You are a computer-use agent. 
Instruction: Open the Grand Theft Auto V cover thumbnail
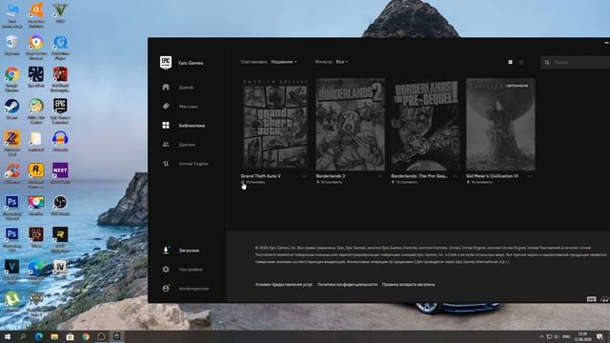coord(275,125)
